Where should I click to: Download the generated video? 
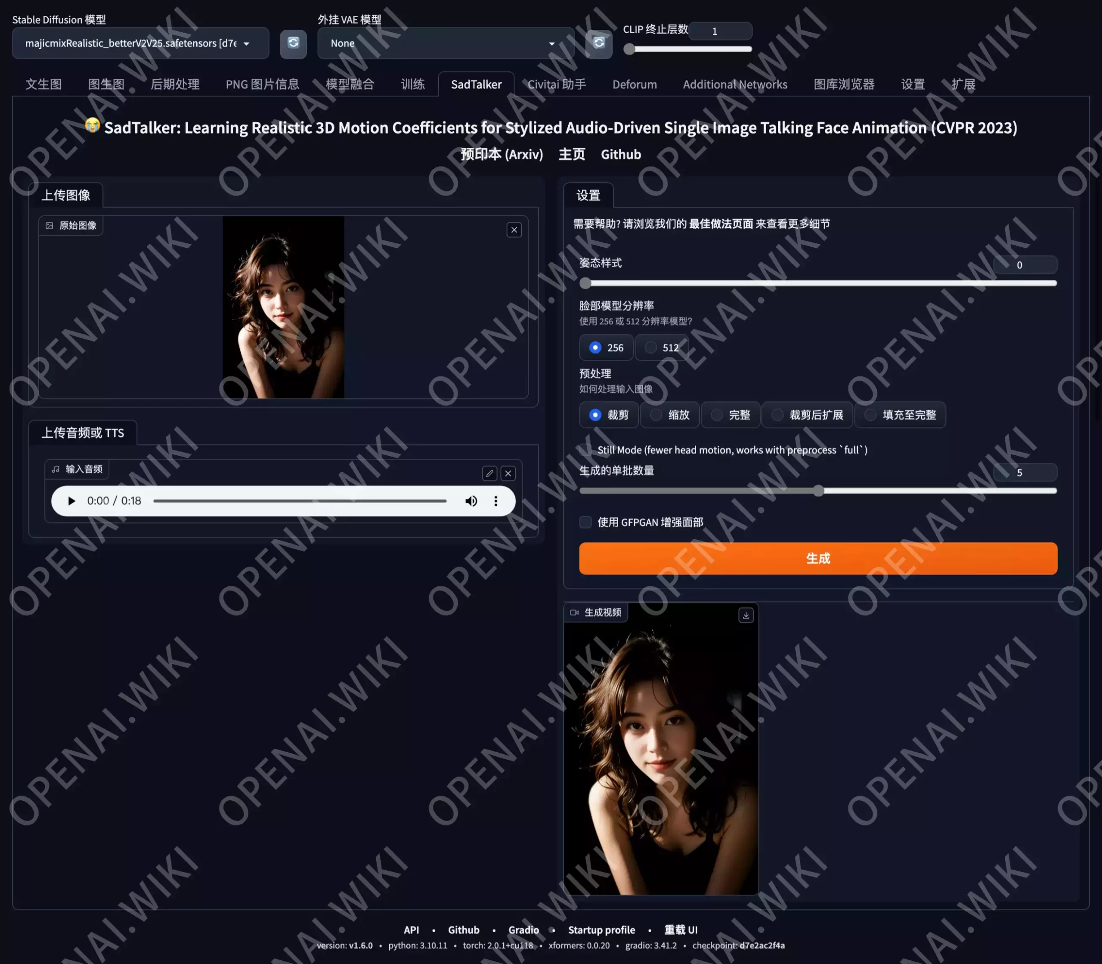(746, 615)
